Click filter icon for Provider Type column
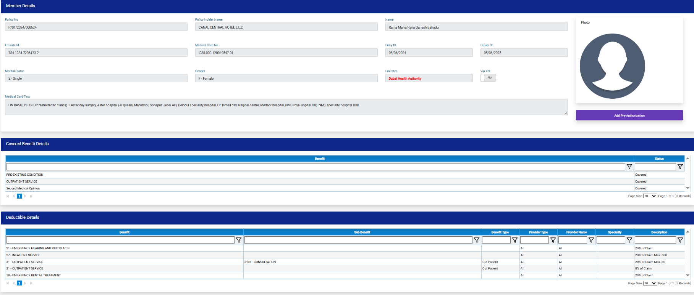Screen dimensions: 694x295 pyautogui.click(x=553, y=240)
